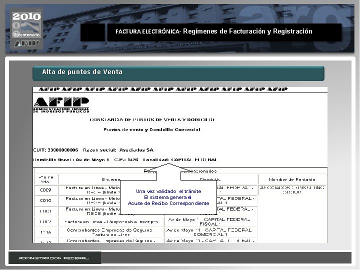
Task: Click the 'FACTURA ELECTRÓNICA- Regímenes de Facturación y Registración' title
Action: (214, 31)
